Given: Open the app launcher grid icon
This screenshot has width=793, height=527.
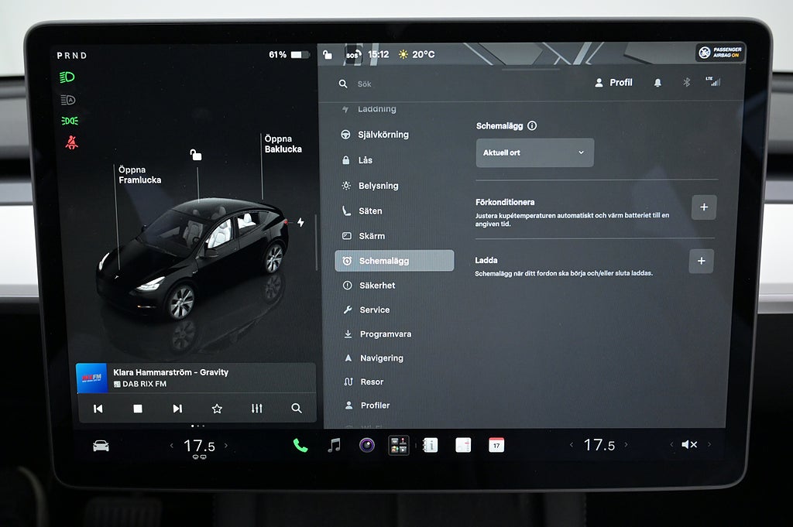Looking at the screenshot, I should [399, 445].
